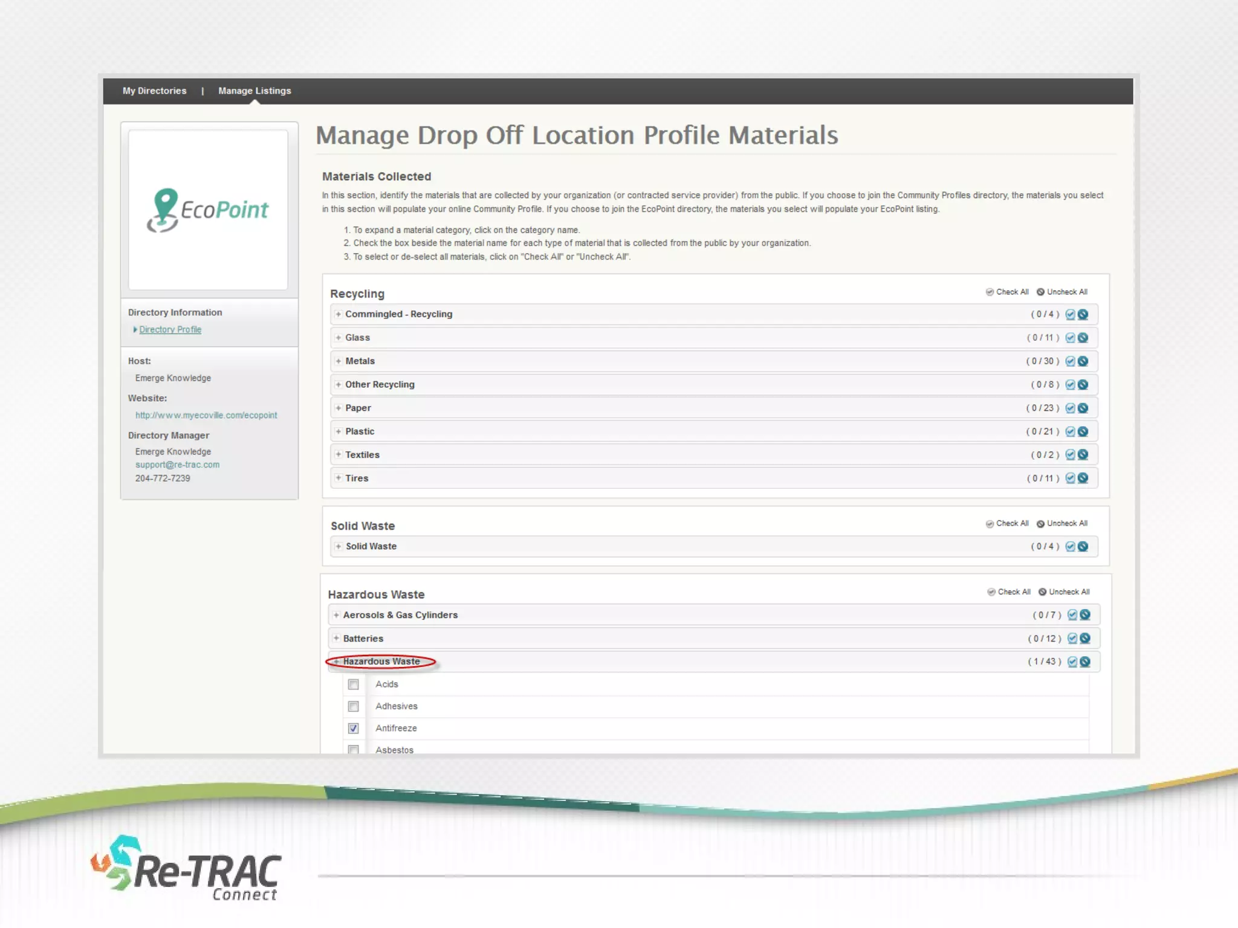This screenshot has height=928, width=1238.
Task: Switch to Manage Listings tab
Action: [254, 91]
